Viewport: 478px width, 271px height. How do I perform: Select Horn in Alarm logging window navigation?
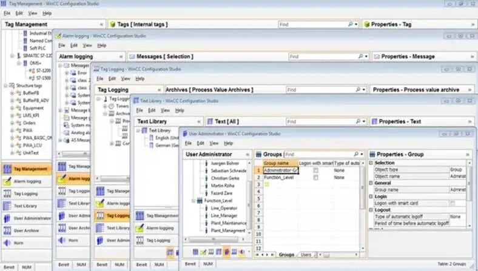pos(73,240)
